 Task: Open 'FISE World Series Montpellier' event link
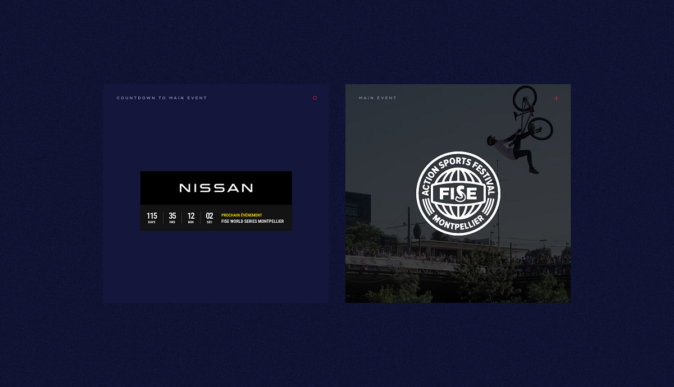[252, 222]
